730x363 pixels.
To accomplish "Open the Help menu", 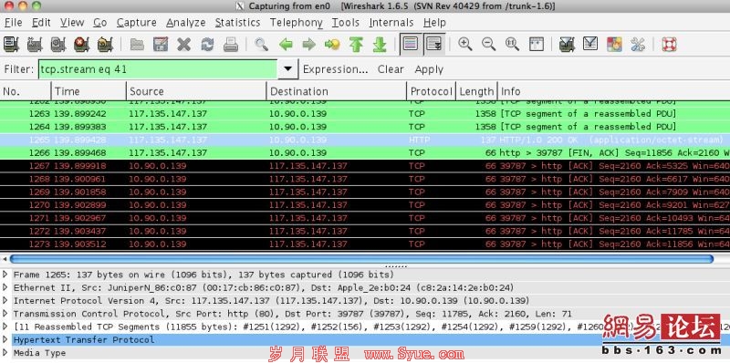I will (434, 22).
